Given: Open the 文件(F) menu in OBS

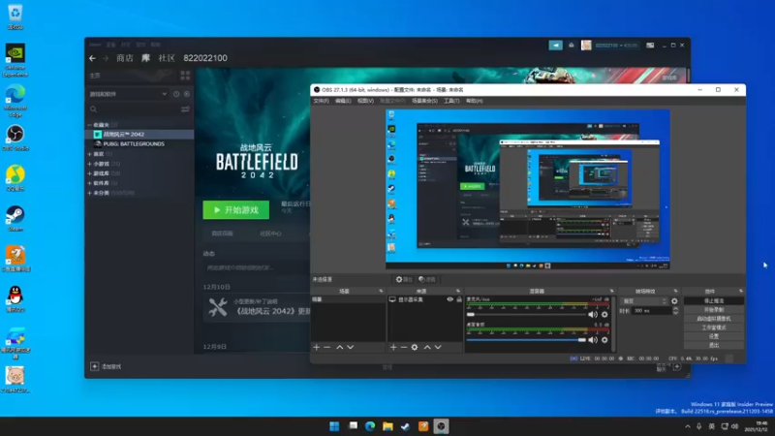Looking at the screenshot, I should coord(321,101).
